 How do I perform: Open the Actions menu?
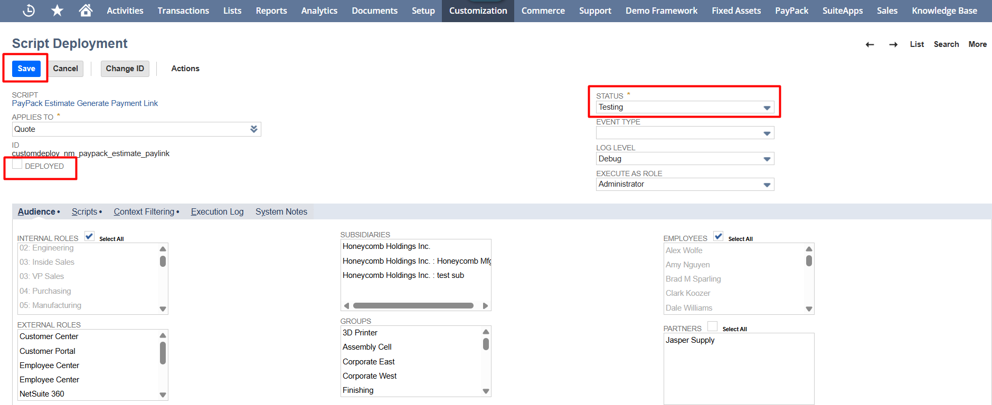[x=185, y=69]
